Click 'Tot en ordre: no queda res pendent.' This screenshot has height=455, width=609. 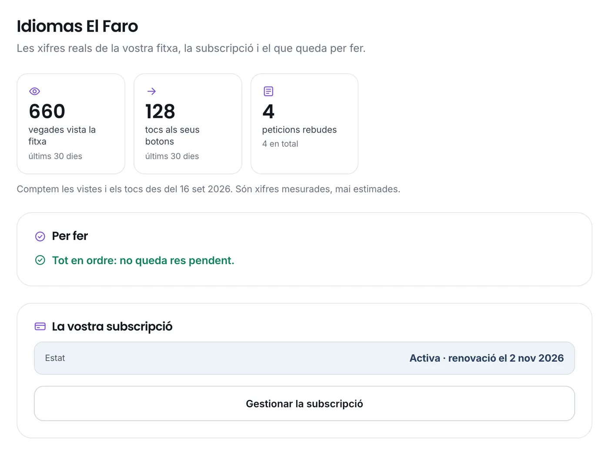tap(143, 260)
